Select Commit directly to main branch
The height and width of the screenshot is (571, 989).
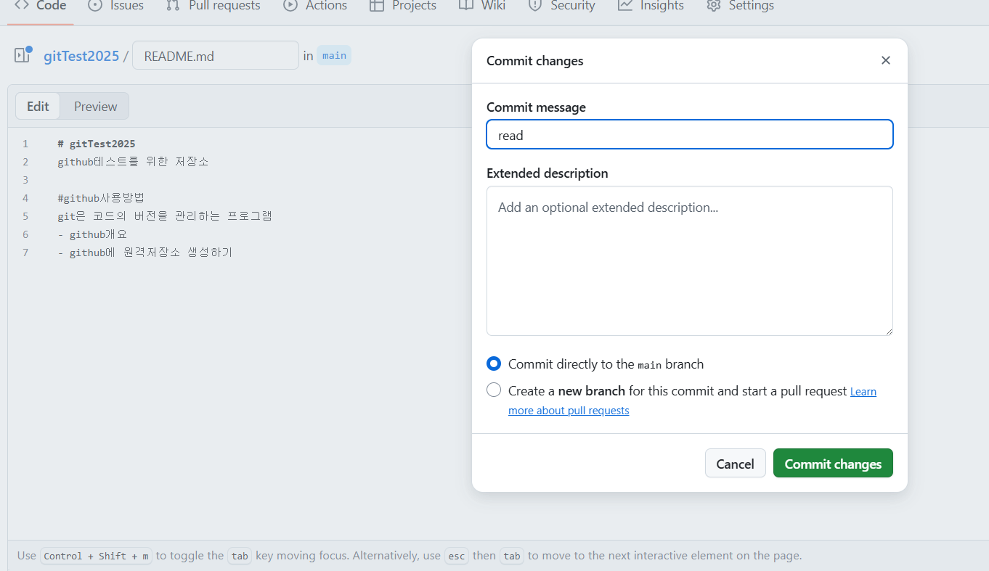pos(494,363)
